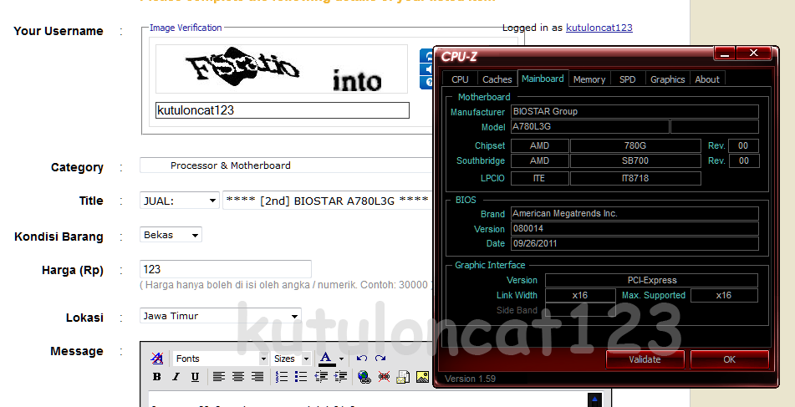Reload a new captcha challenge
795x407 pixels.
426,56
